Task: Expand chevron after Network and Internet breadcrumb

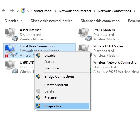Action: [x=94, y=11]
